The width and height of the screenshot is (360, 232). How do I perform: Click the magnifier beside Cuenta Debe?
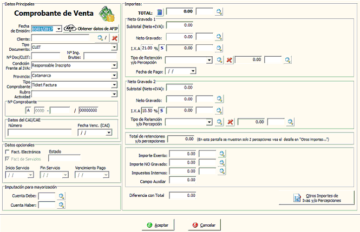[61, 196]
